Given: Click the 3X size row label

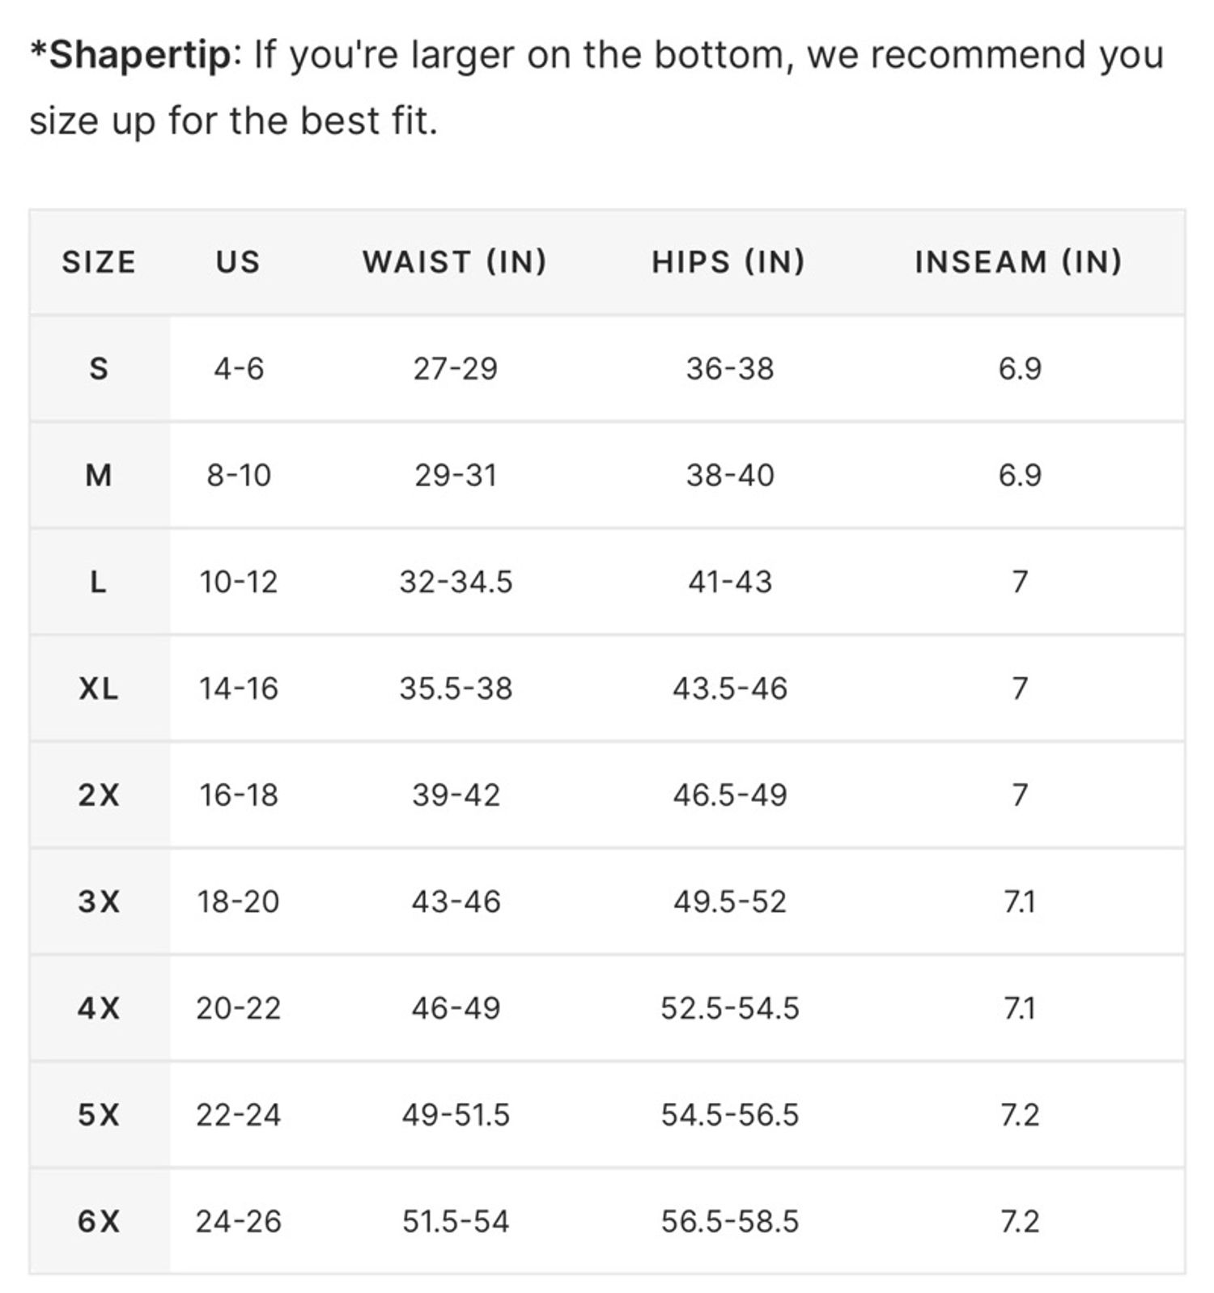Looking at the screenshot, I should coord(99,901).
